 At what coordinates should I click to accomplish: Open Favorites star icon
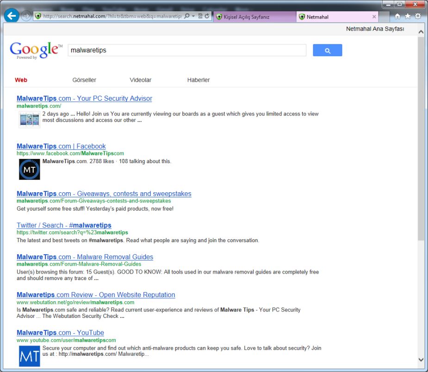(x=408, y=16)
